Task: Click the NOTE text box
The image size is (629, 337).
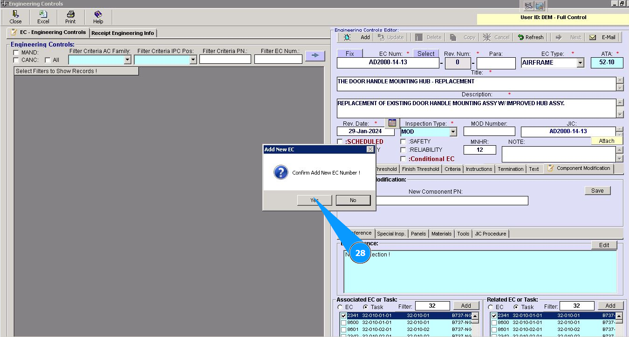Action: (x=559, y=154)
